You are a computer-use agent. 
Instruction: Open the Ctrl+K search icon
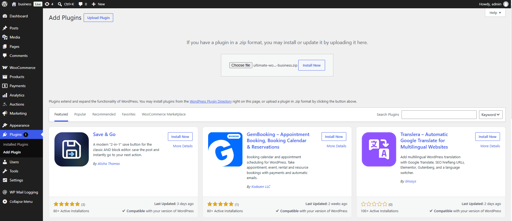point(60,4)
